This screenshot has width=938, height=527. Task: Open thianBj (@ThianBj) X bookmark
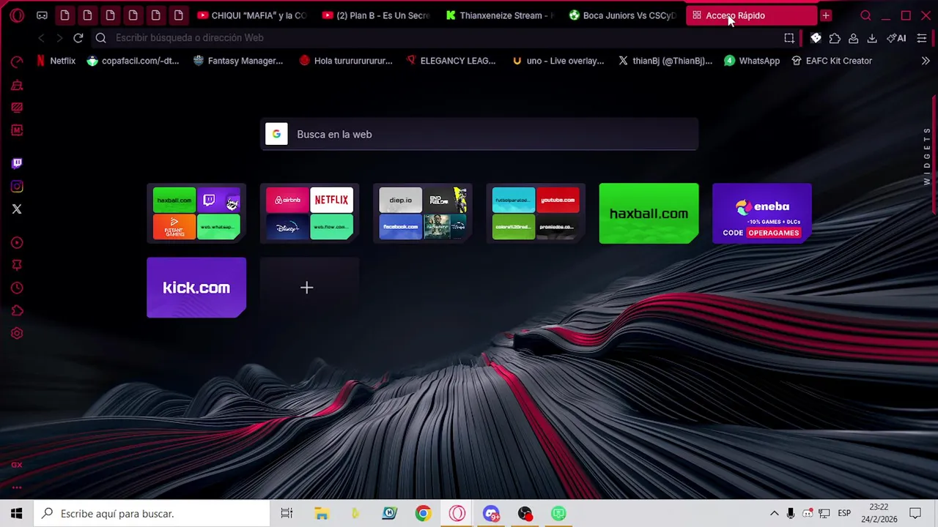[665, 61]
